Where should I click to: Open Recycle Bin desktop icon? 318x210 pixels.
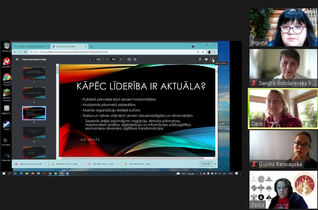[6, 47]
